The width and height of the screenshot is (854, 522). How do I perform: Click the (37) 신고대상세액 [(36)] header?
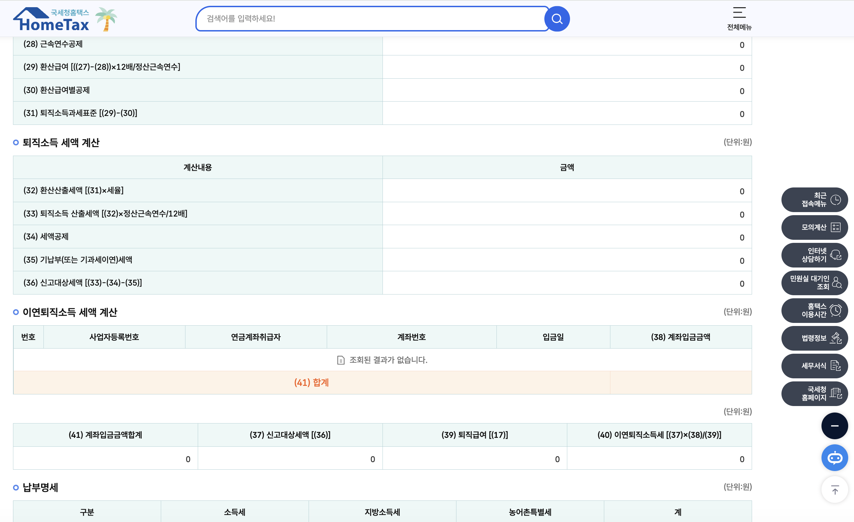coord(290,435)
